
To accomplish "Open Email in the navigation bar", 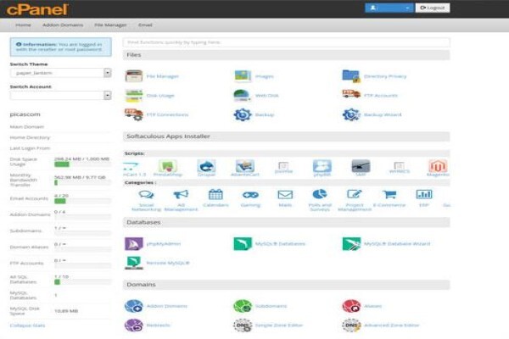I will (145, 25).
